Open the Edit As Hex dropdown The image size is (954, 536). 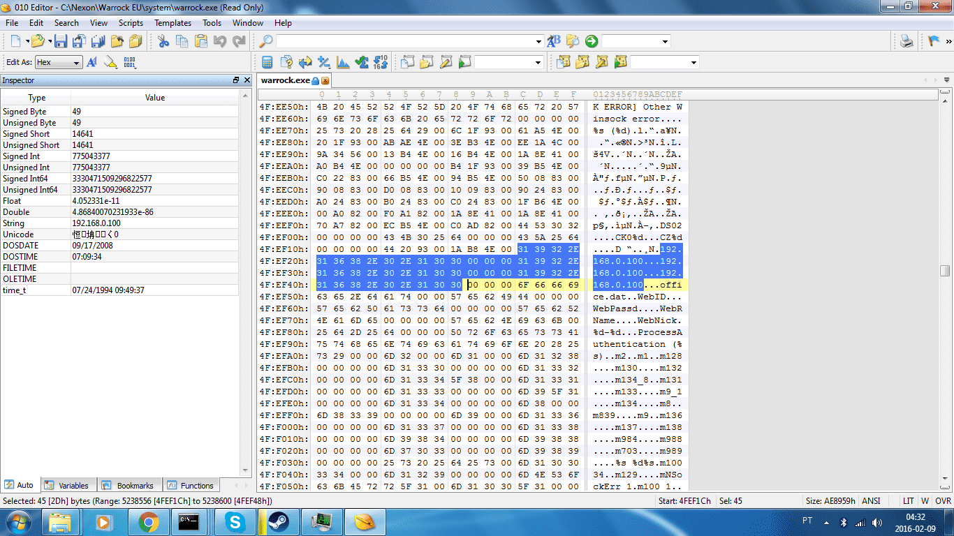coord(59,62)
